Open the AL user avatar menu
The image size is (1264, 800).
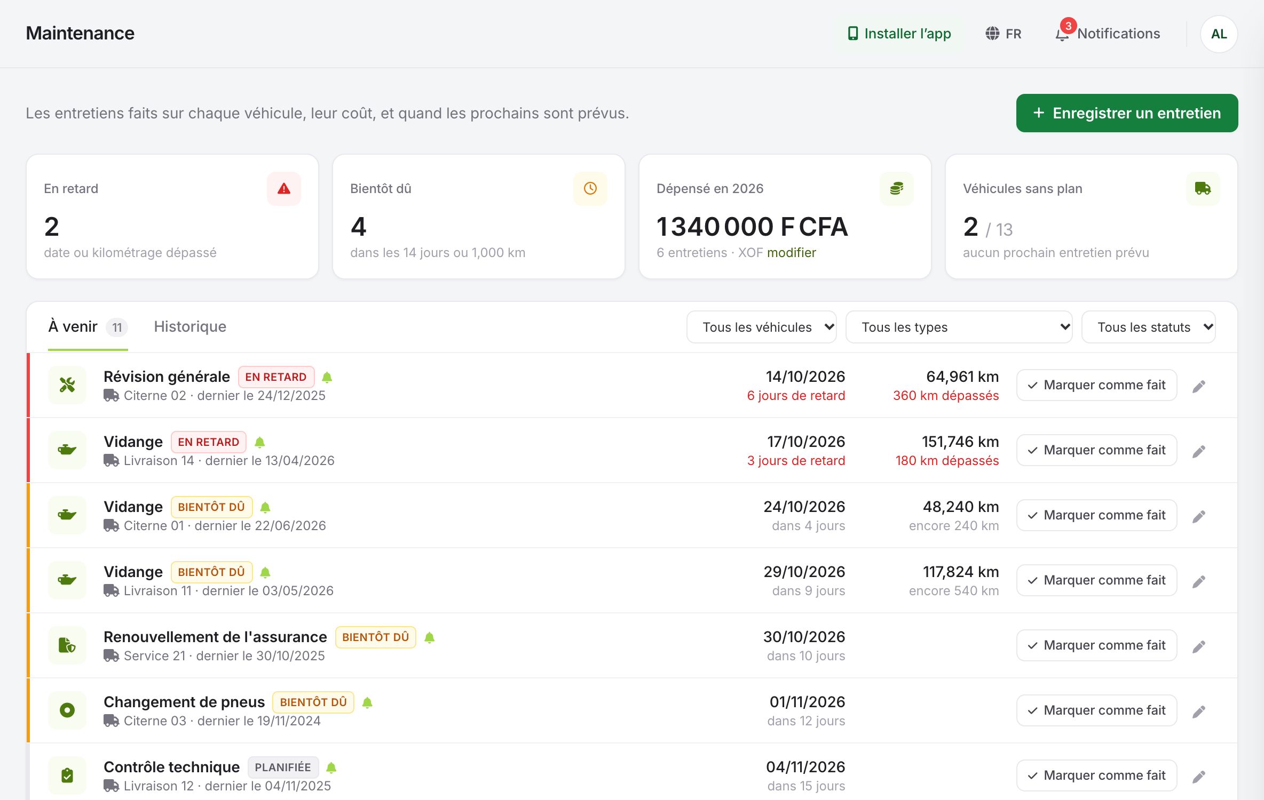coord(1219,34)
